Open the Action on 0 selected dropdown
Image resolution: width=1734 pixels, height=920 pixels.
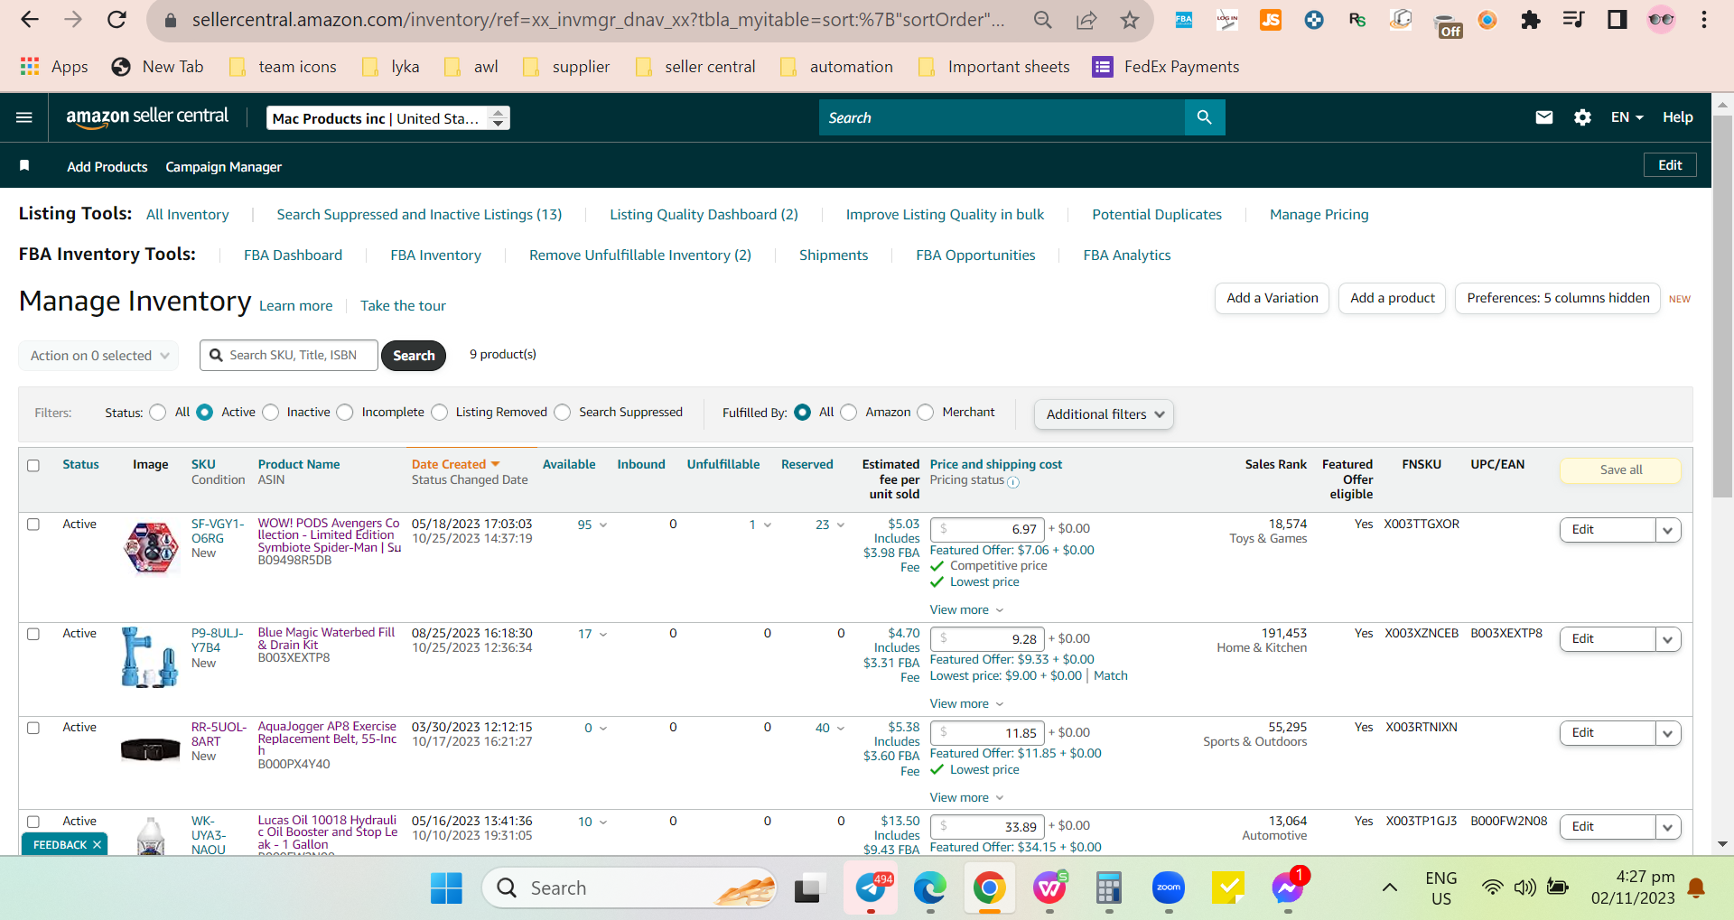98,356
